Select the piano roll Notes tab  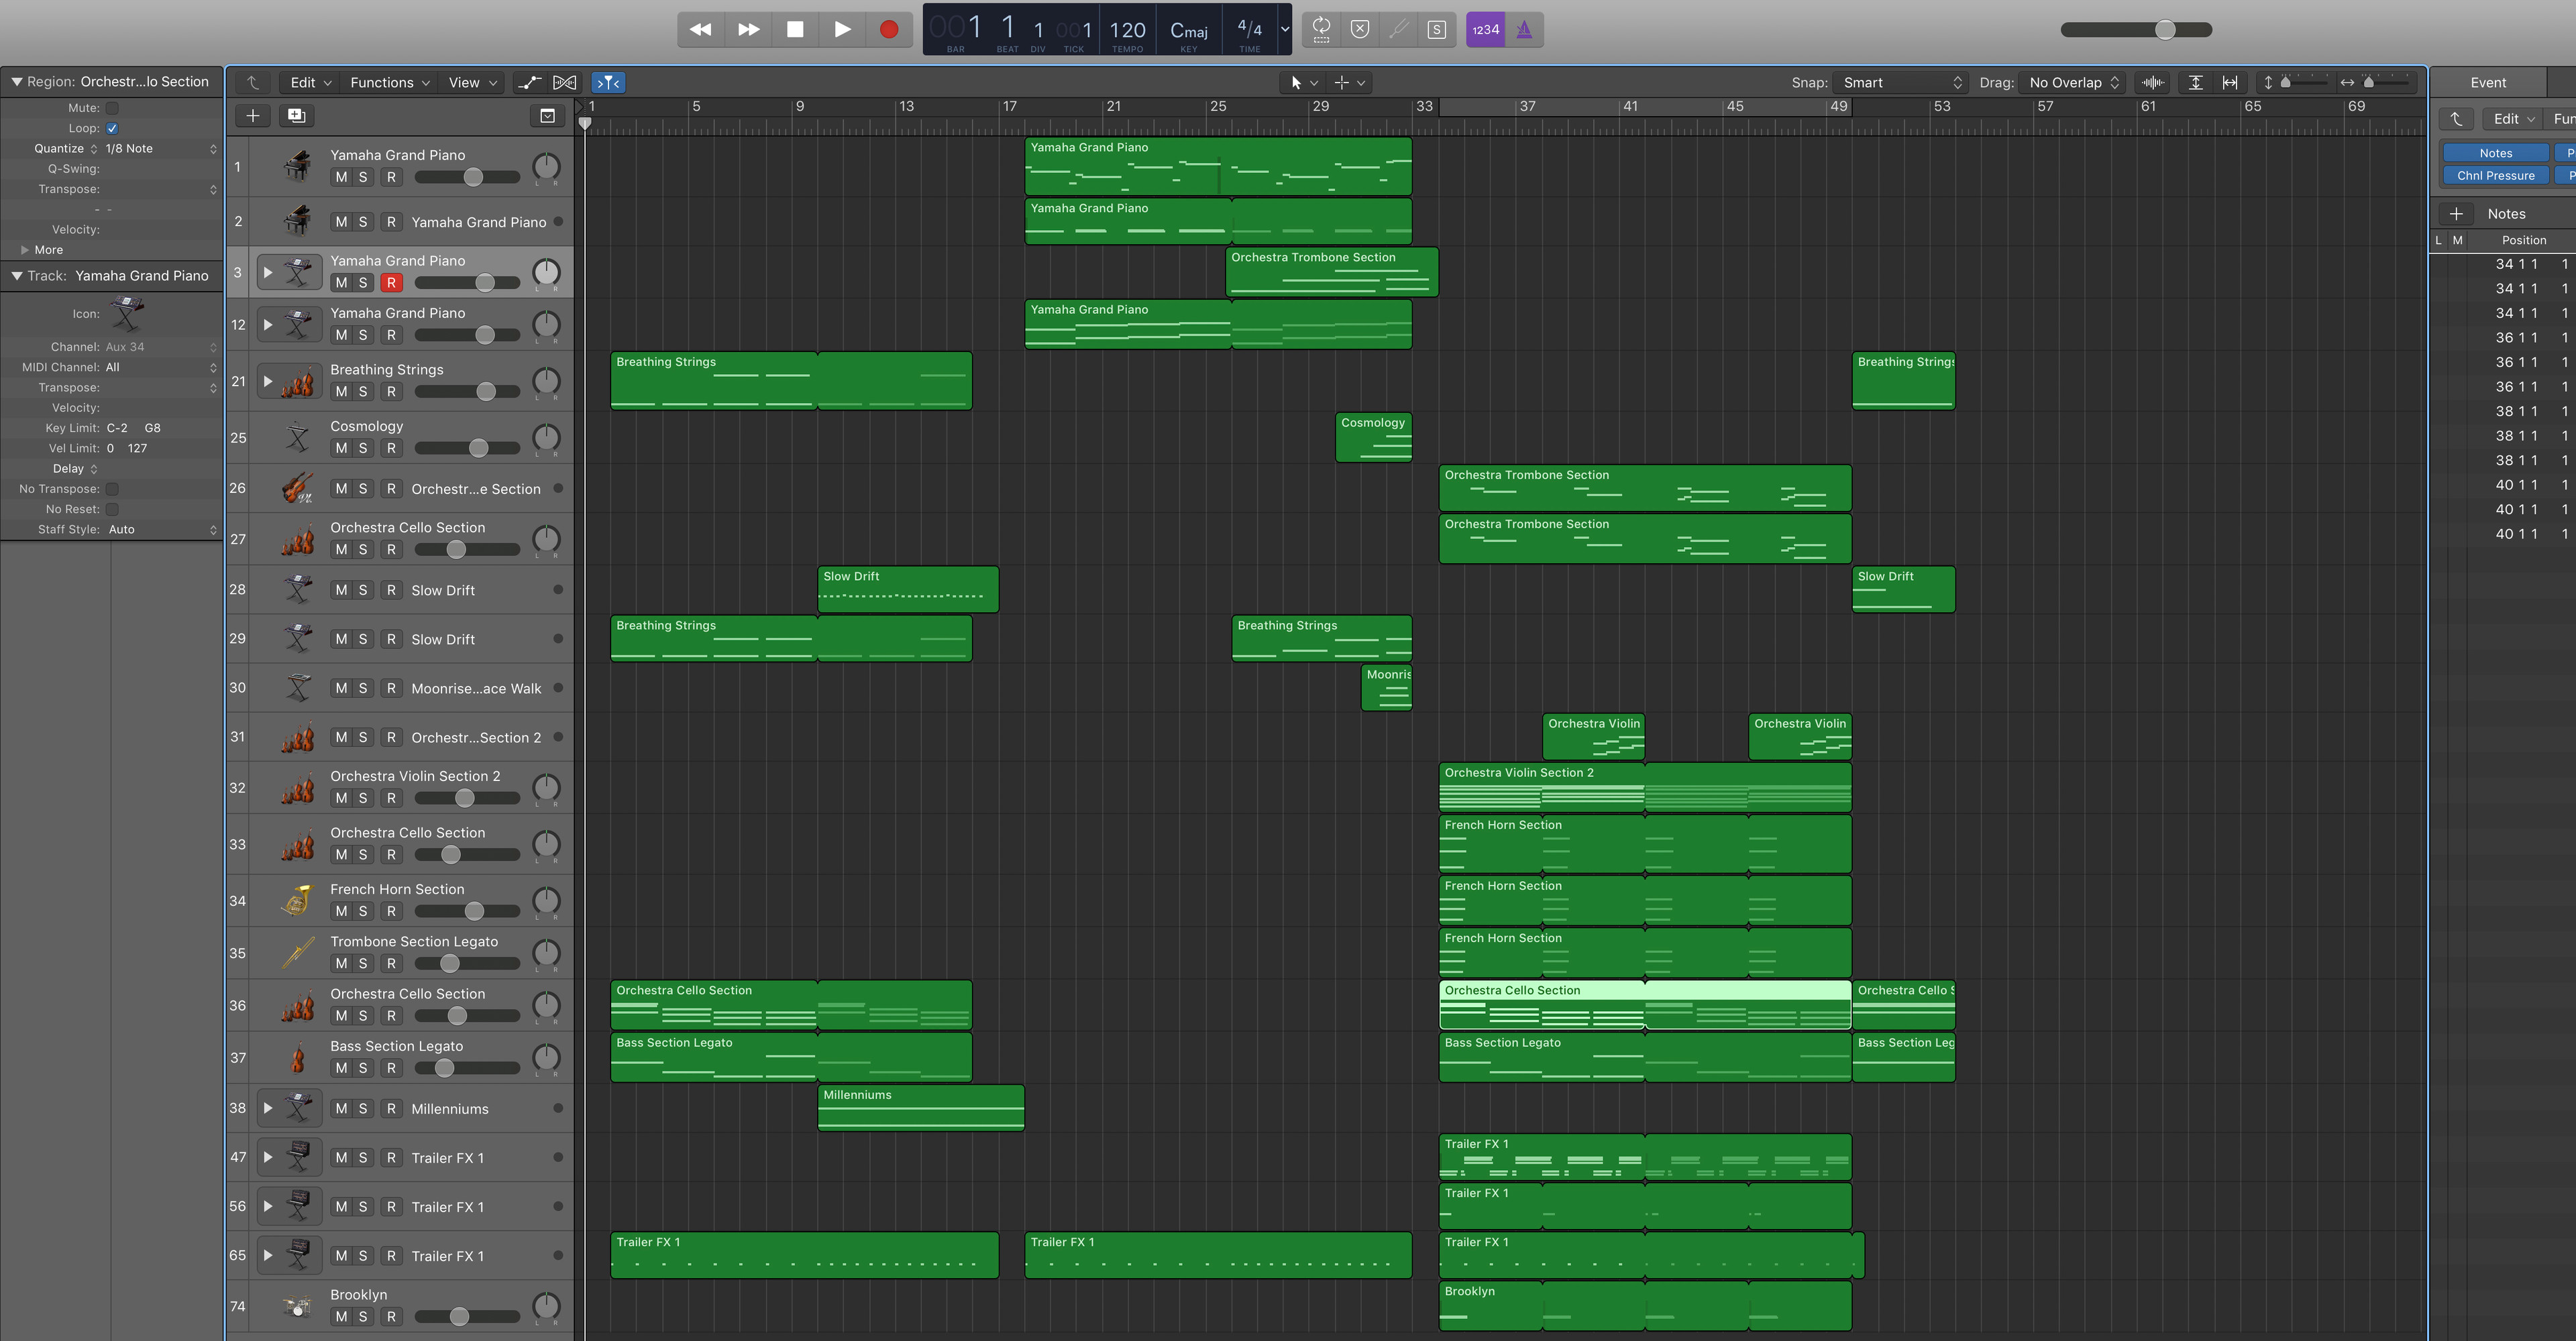click(2493, 152)
